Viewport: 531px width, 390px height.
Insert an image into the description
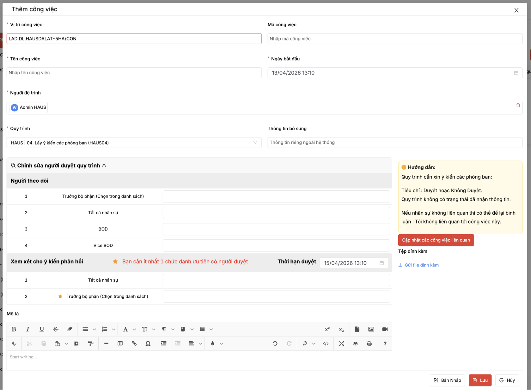371,329
